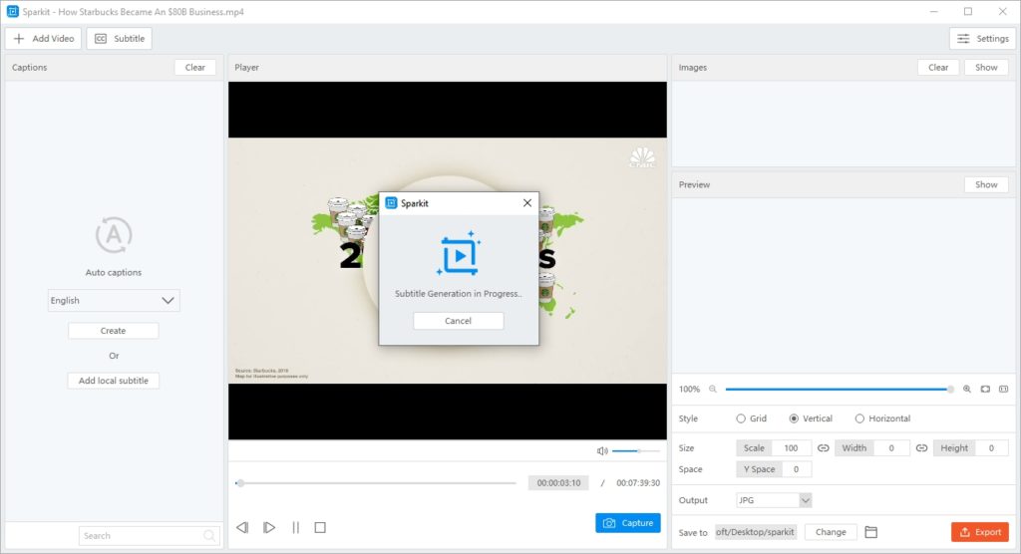Close the Sparkit progress dialog
This screenshot has width=1021, height=554.
[527, 203]
